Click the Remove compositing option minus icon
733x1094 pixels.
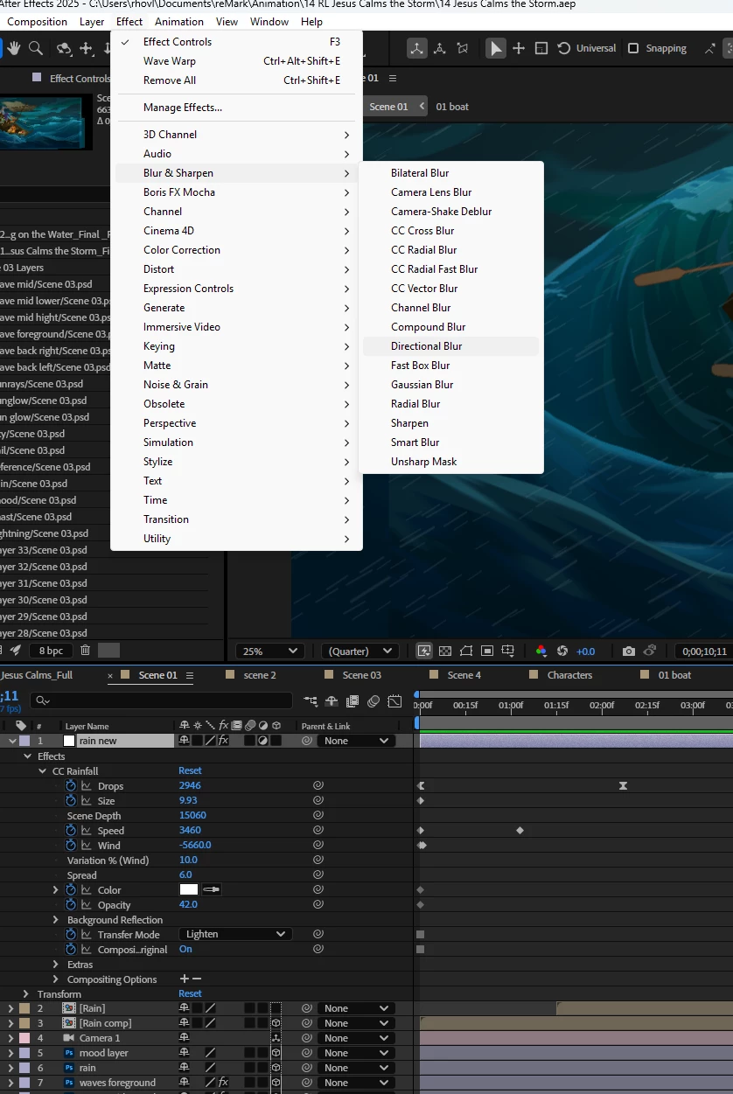pyautogui.click(x=196, y=979)
